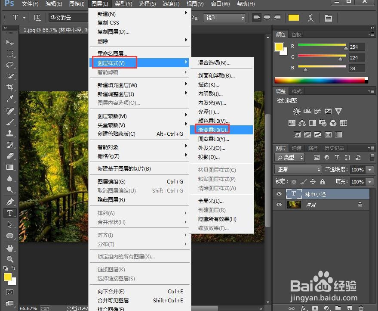Open the character and paragraph panels icon

pos(329,18)
